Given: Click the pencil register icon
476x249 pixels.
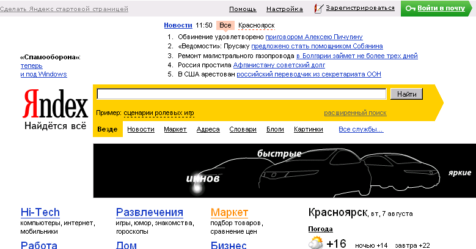Looking at the screenshot, I should click(318, 8).
